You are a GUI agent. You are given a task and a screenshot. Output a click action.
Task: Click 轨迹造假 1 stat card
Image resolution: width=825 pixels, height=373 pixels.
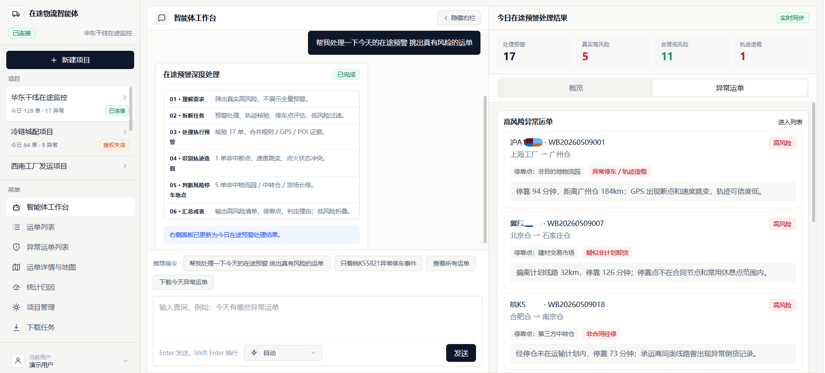point(771,52)
